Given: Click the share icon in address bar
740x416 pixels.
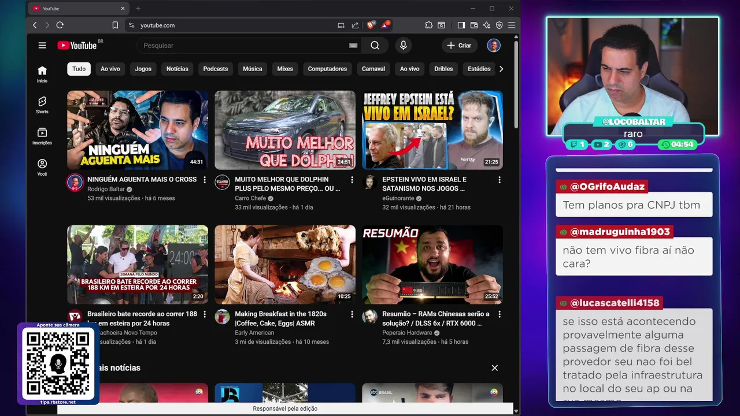Looking at the screenshot, I should tap(355, 25).
